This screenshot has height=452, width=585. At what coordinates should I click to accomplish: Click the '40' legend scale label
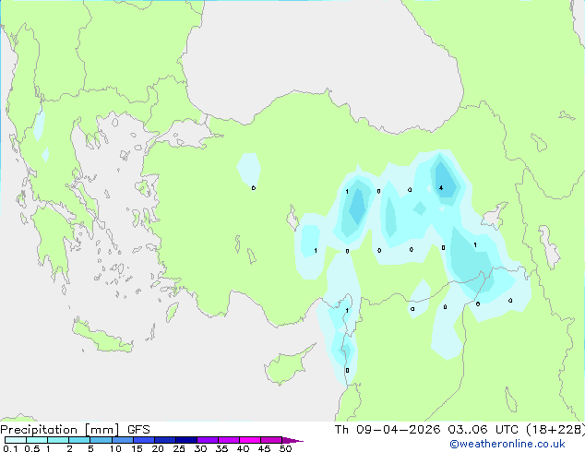[243, 448]
